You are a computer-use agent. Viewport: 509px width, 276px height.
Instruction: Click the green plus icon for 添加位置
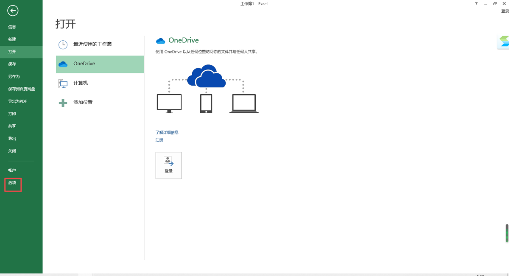(63, 103)
